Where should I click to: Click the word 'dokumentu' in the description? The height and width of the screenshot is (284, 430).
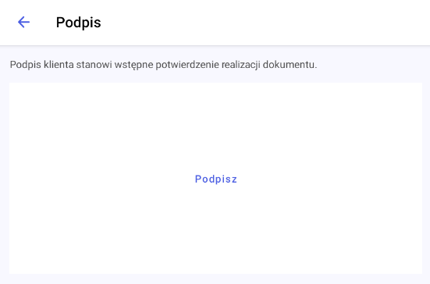pyautogui.click(x=288, y=65)
